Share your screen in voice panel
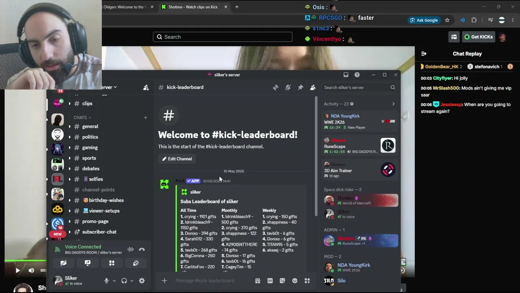This screenshot has width=520, height=293. coord(87,263)
